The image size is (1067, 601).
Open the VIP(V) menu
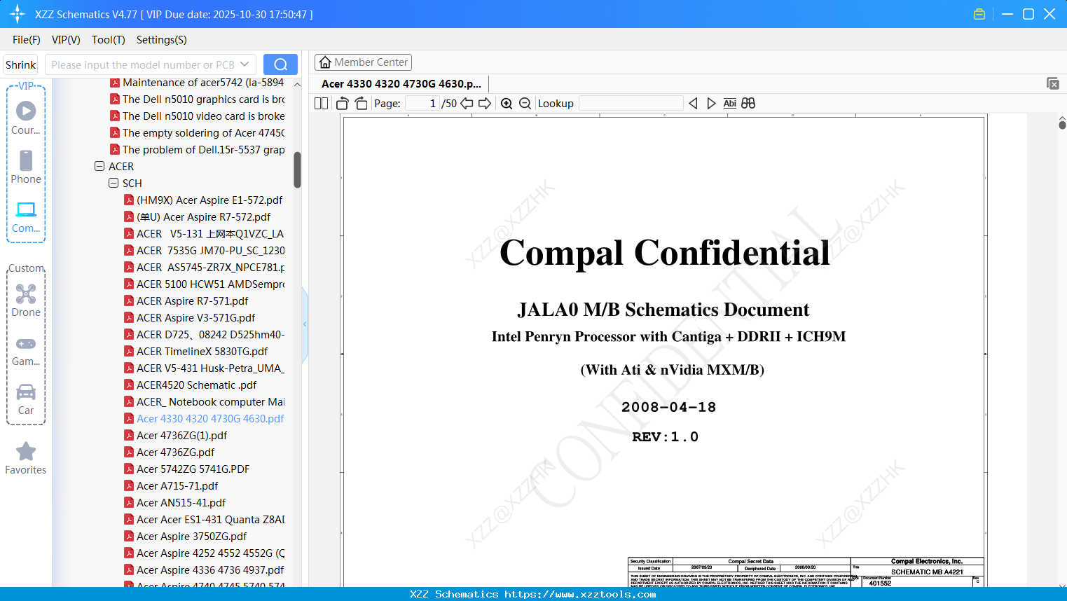pyautogui.click(x=66, y=40)
